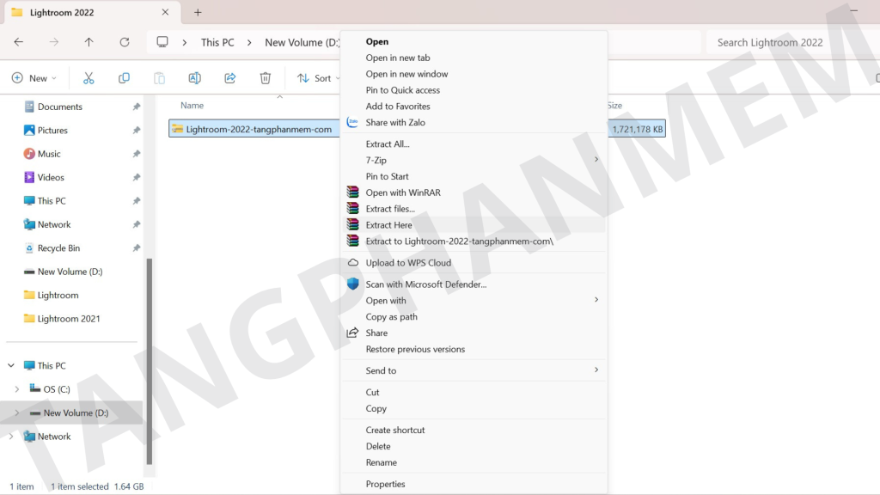This screenshot has height=495, width=880.
Task: Navigate back with the Back arrow
Action: 19,42
